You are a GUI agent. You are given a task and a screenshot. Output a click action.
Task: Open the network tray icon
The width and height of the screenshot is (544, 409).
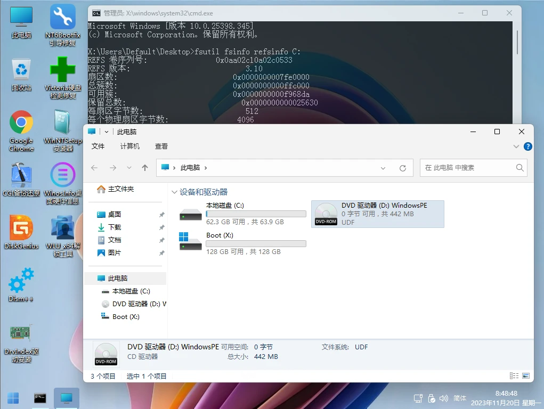pos(418,398)
